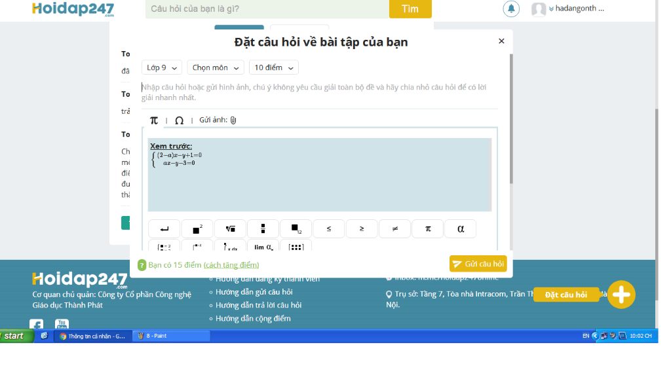Open Lớp 9 grade dropdown
The height and width of the screenshot is (377, 671).
click(x=162, y=67)
